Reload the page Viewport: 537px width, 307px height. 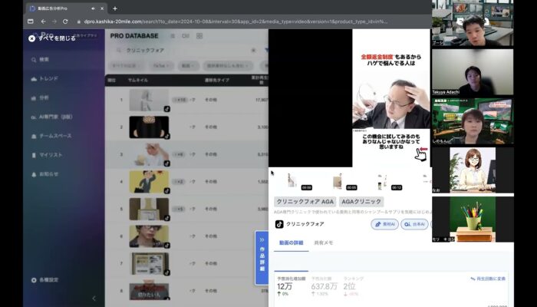coord(65,21)
